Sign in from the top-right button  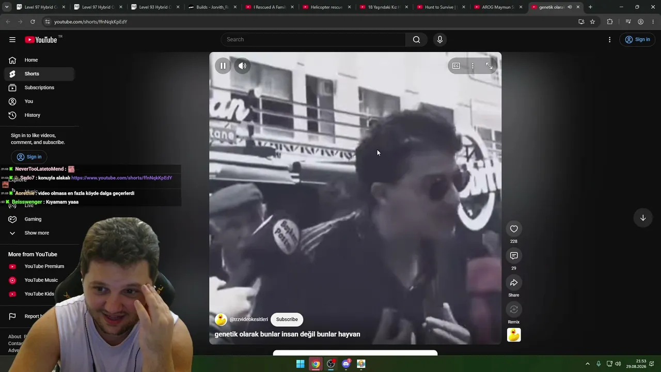[x=637, y=40]
